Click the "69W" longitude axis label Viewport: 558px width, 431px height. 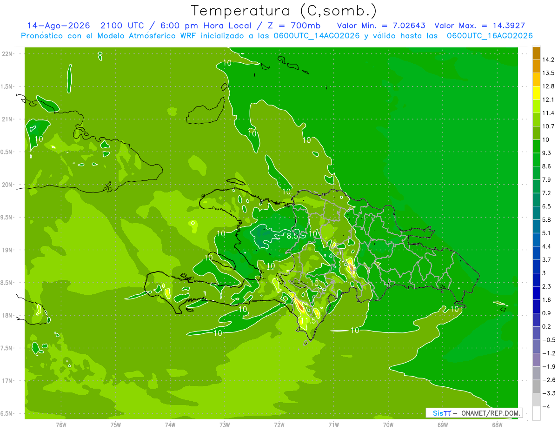click(x=443, y=425)
